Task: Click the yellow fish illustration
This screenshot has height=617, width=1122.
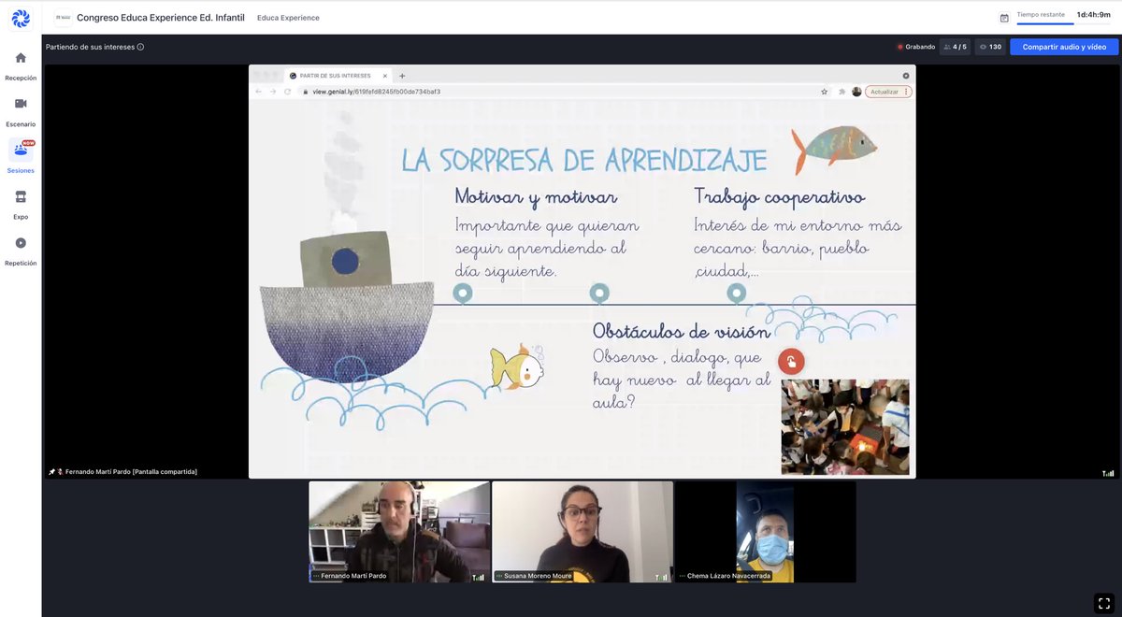Action: (x=517, y=366)
